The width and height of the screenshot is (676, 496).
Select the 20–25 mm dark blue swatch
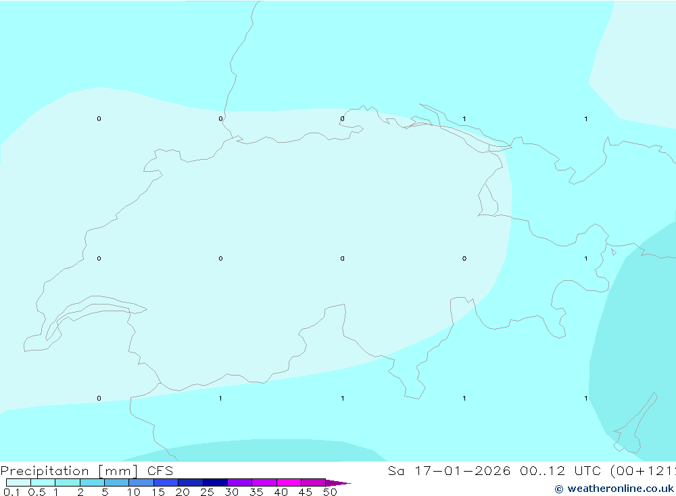pyautogui.click(x=191, y=482)
